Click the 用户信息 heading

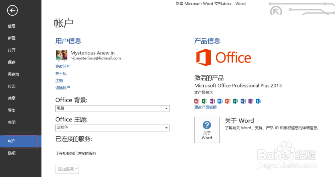[68, 41]
